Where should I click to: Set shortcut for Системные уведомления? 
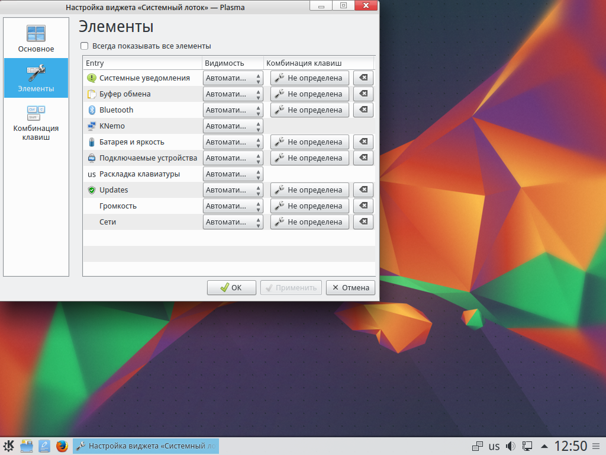pyautogui.click(x=310, y=78)
